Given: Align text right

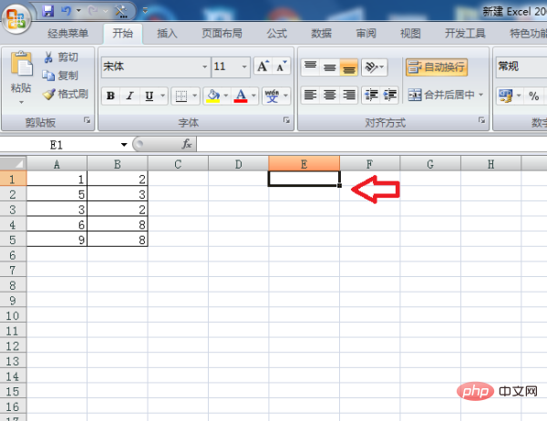Looking at the screenshot, I should [x=349, y=95].
